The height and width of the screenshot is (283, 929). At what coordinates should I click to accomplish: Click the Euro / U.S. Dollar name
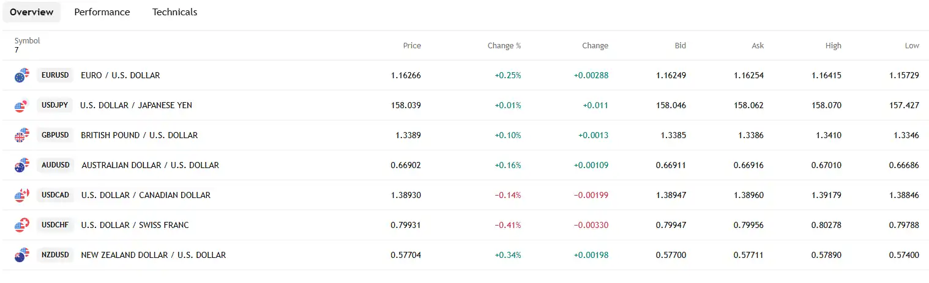tap(120, 76)
